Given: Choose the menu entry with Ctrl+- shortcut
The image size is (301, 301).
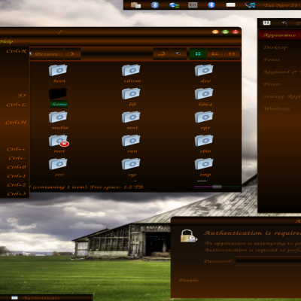Looking at the screenshot, I should pyautogui.click(x=14, y=158).
